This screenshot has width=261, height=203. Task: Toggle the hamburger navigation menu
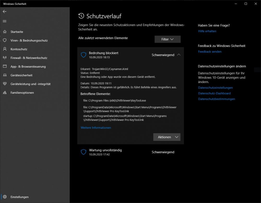coord(4,21)
